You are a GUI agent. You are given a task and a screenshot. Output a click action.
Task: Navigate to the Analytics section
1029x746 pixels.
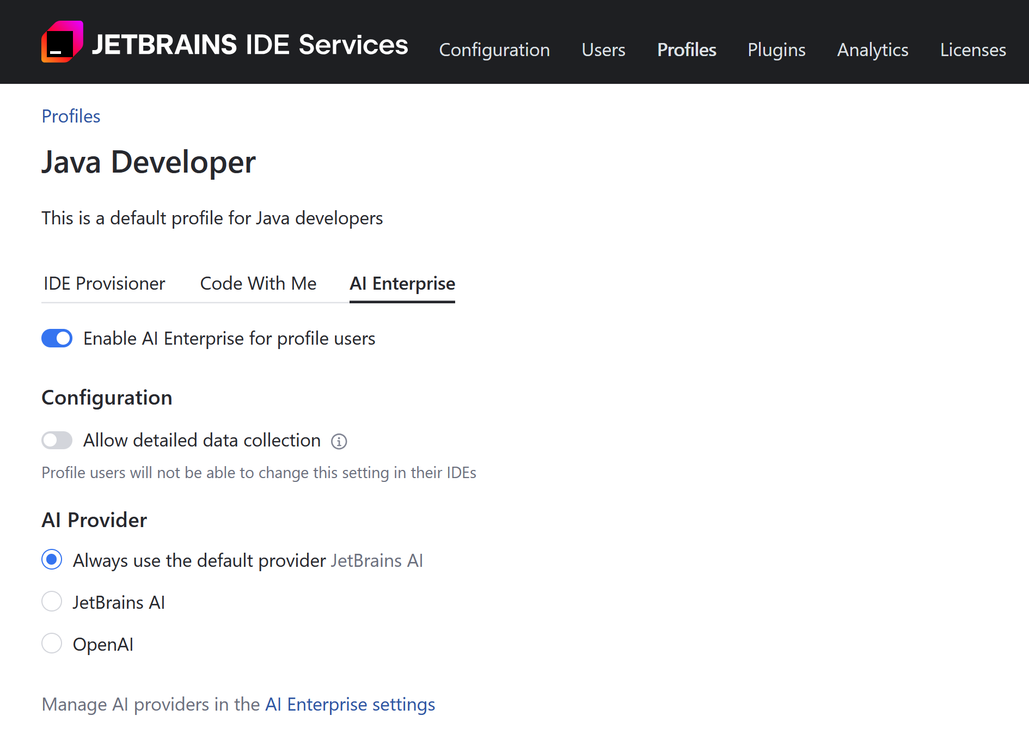pyautogui.click(x=873, y=50)
